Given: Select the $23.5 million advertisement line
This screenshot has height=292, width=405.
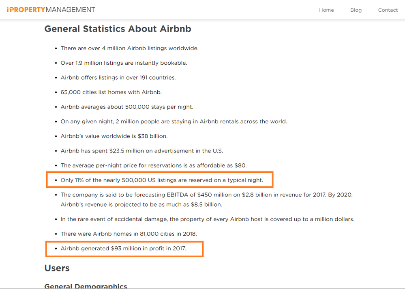Looking at the screenshot, I should 141,151.
